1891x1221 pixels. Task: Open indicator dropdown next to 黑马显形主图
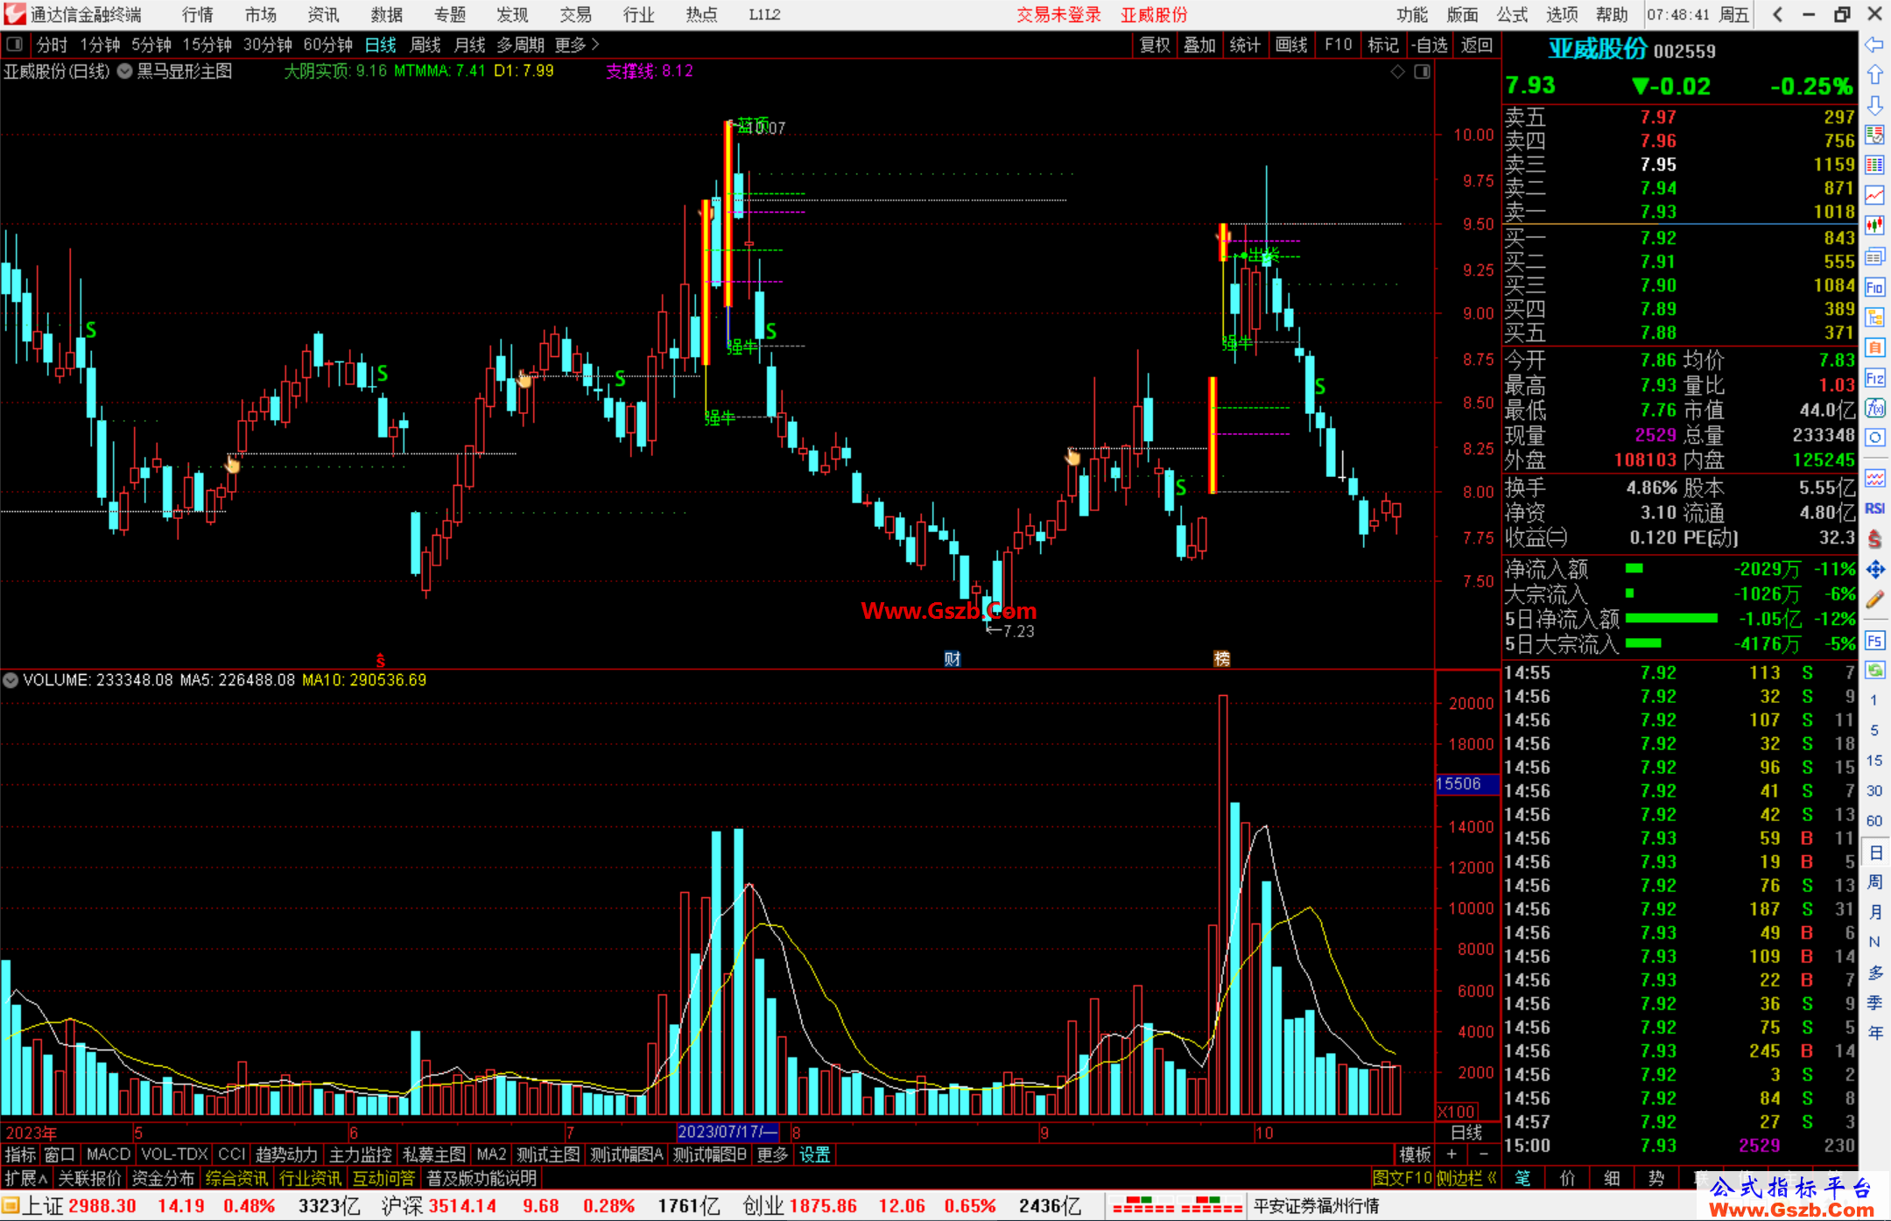[124, 72]
